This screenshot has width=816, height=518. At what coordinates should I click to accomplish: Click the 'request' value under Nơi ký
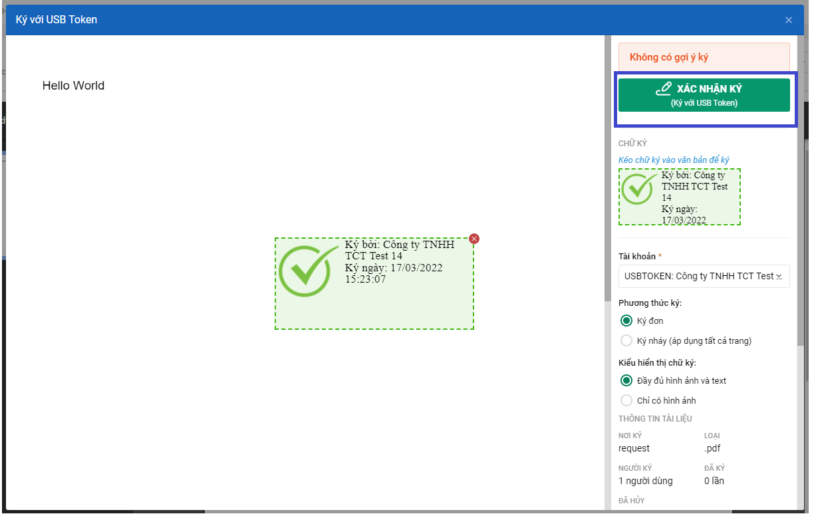[634, 448]
